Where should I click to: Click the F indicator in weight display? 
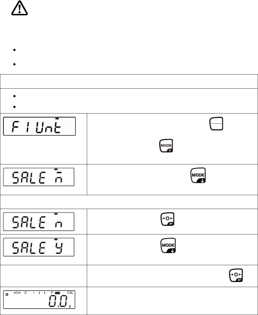(52, 293)
